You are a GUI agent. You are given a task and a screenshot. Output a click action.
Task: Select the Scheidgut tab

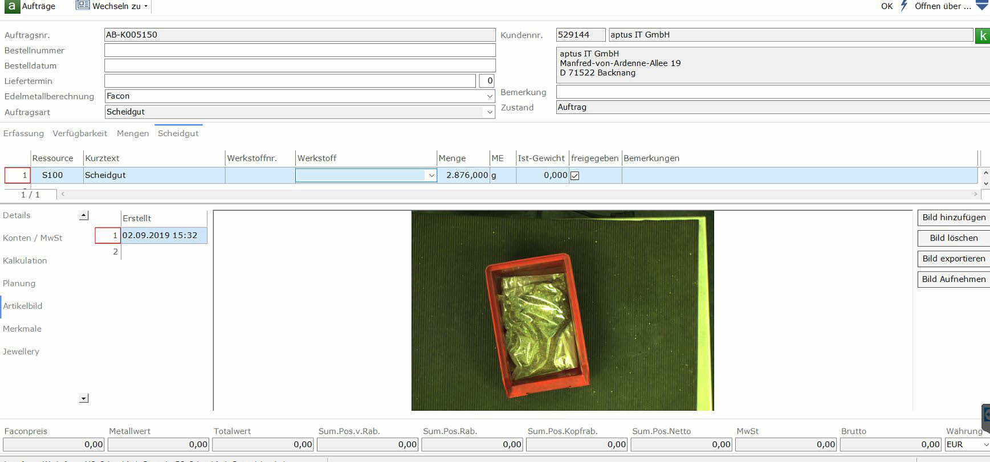(178, 133)
